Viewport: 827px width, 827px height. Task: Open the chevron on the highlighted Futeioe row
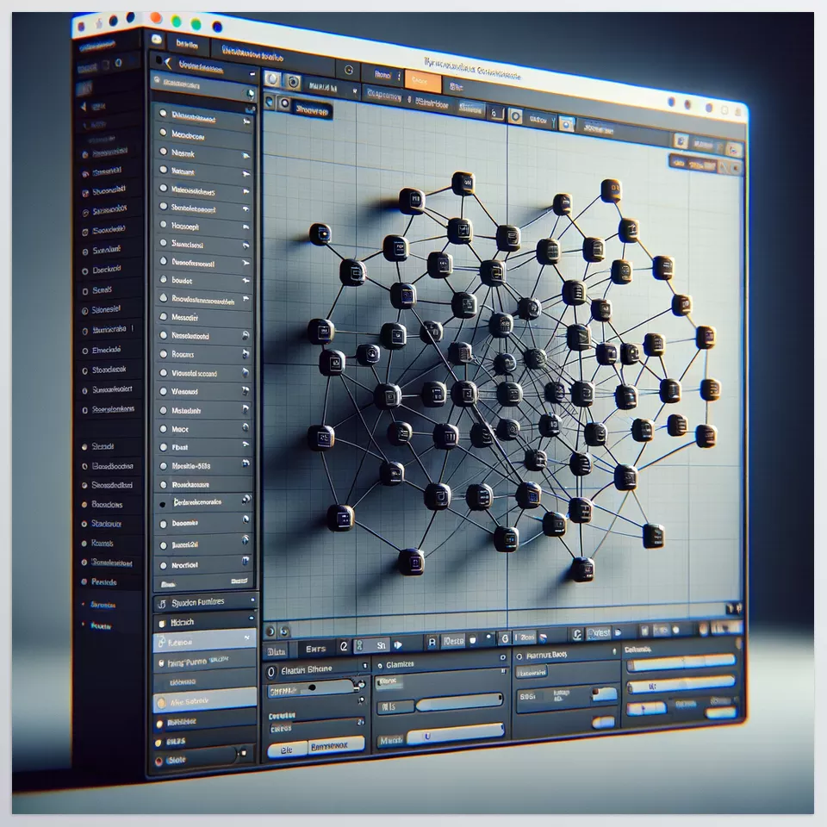tap(247, 637)
